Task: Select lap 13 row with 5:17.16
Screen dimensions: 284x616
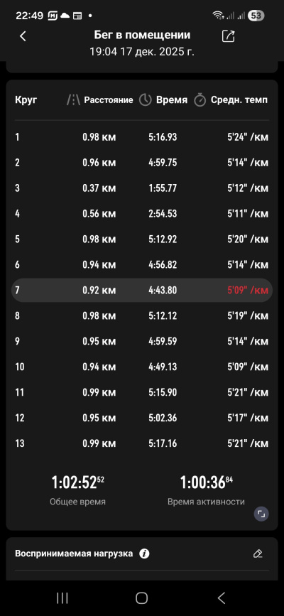Action: click(x=142, y=443)
